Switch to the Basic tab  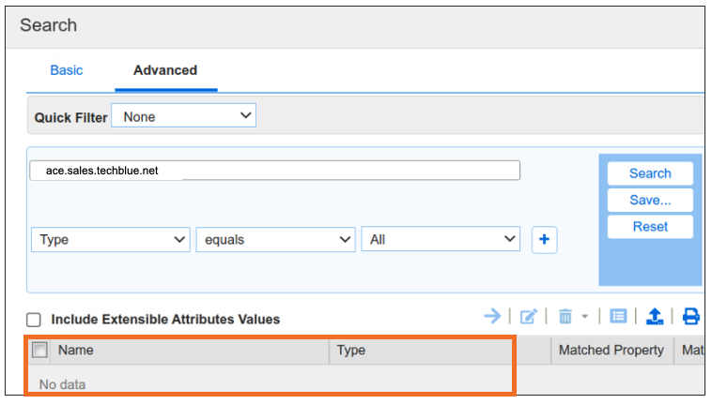[66, 70]
